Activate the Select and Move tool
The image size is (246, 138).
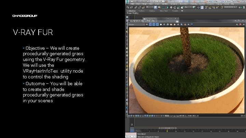[x=171, y=7]
